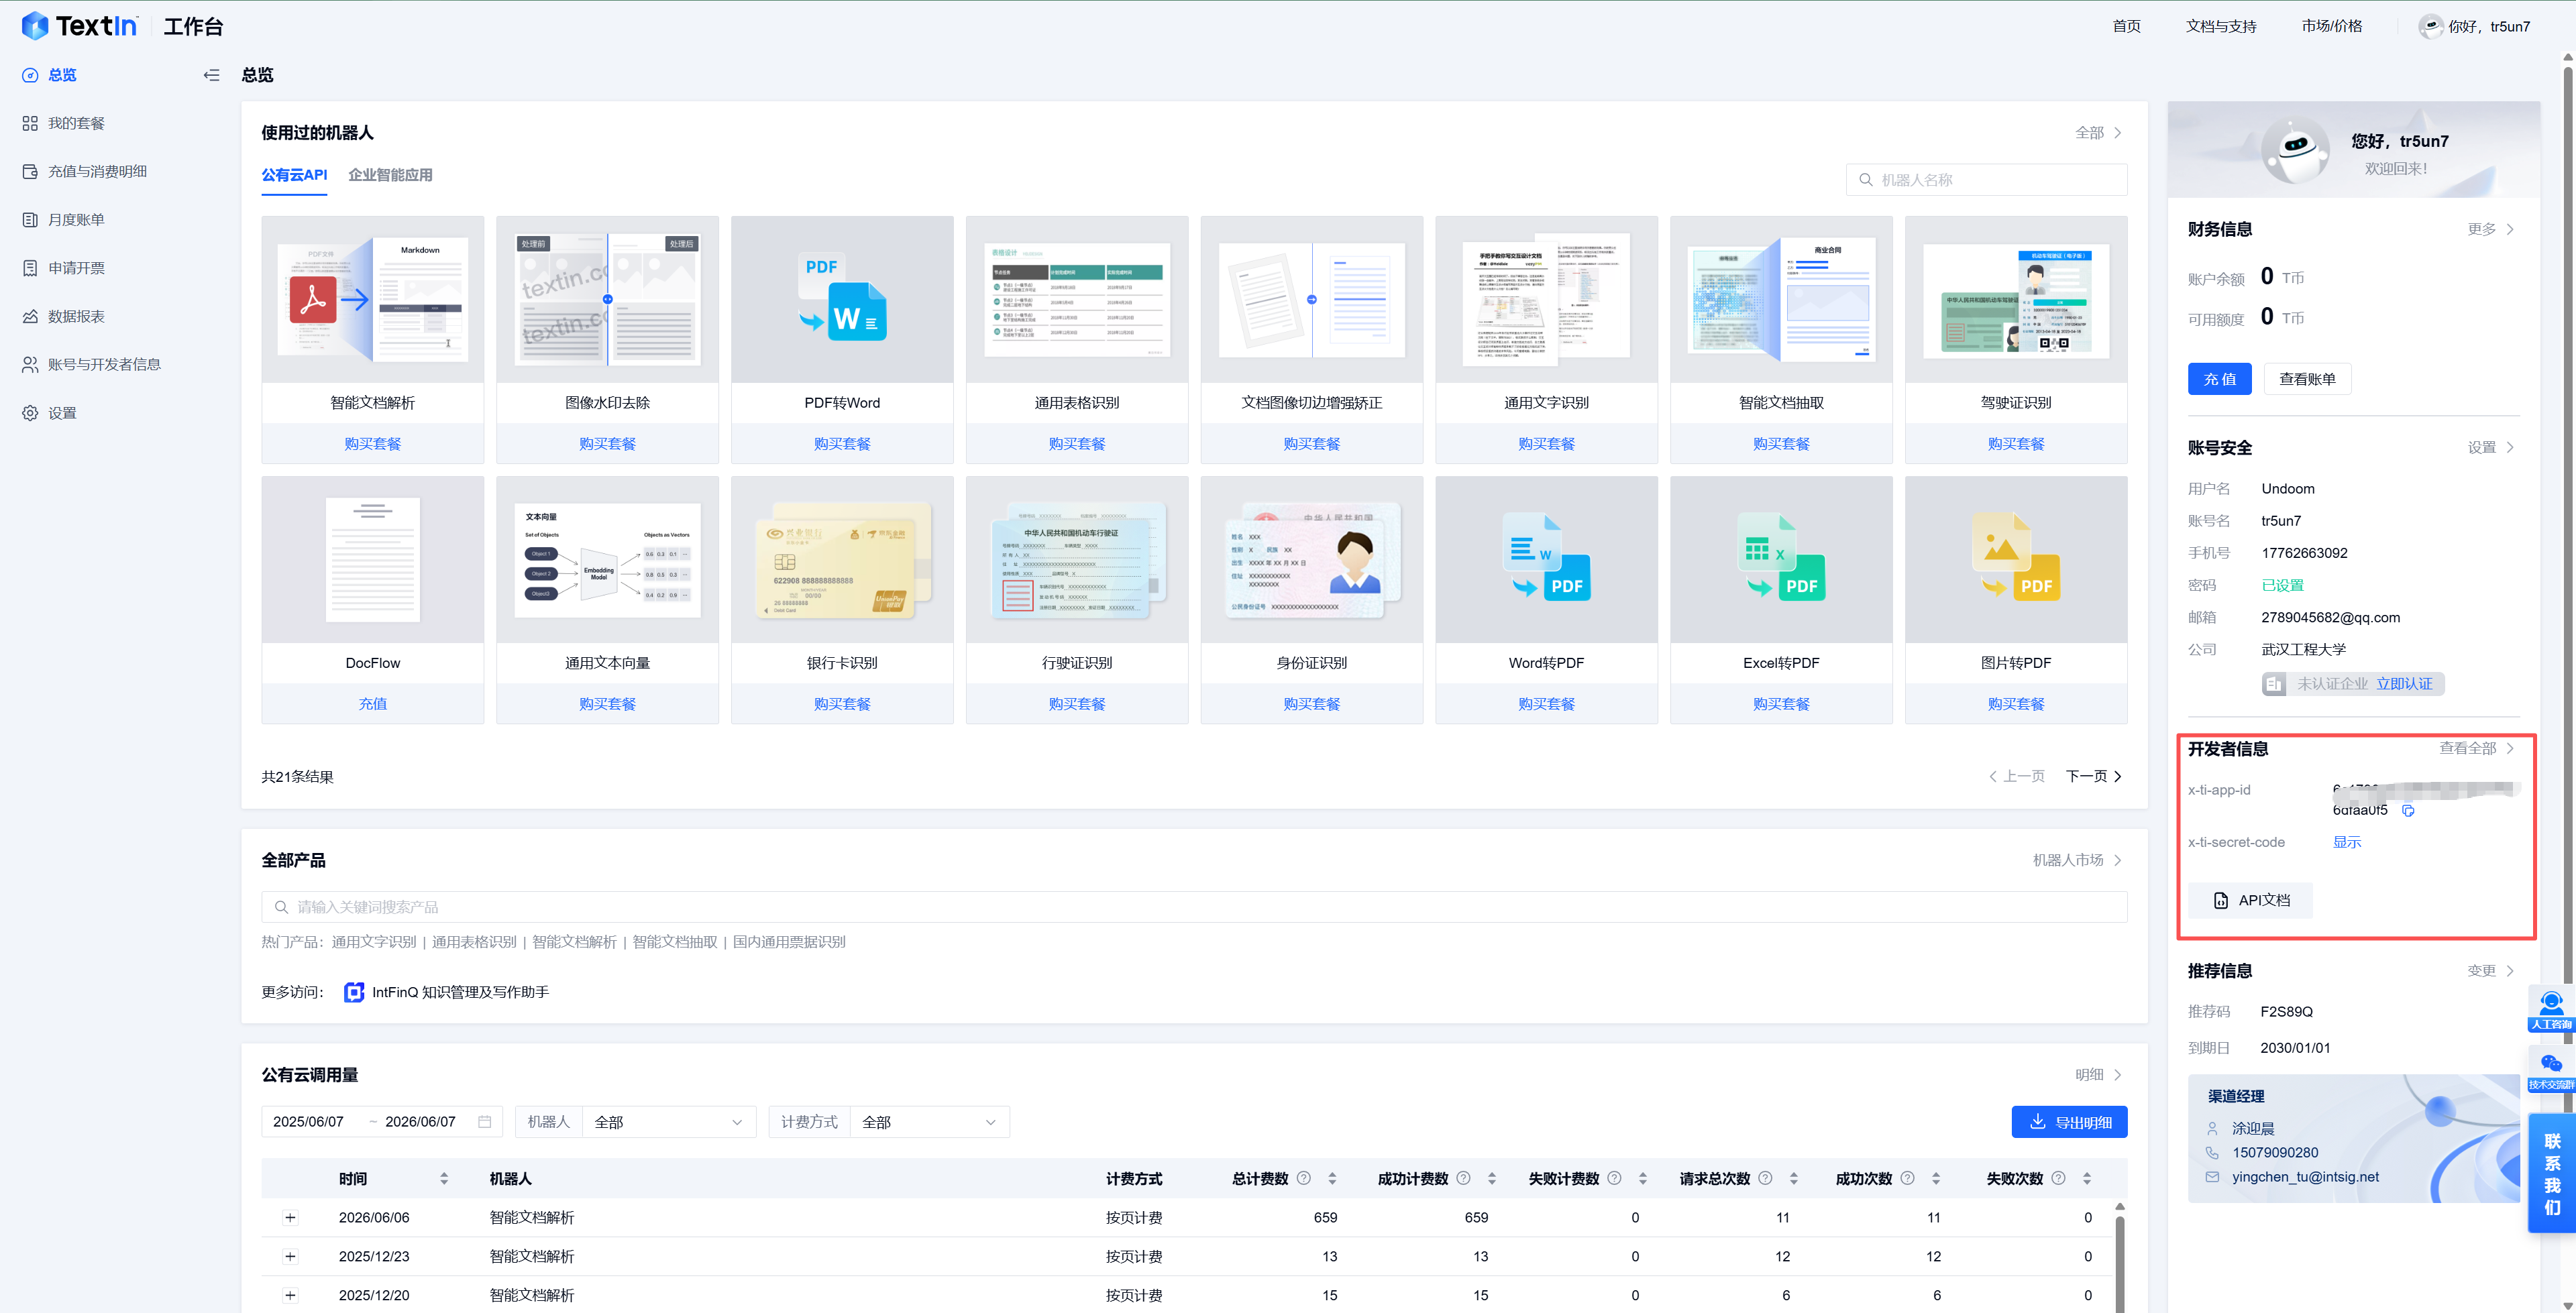Open the PDF转Word robot thumbnail

coord(842,299)
